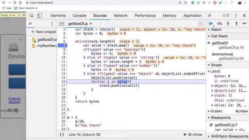Toggle the device toolbar icon

click(39, 16)
